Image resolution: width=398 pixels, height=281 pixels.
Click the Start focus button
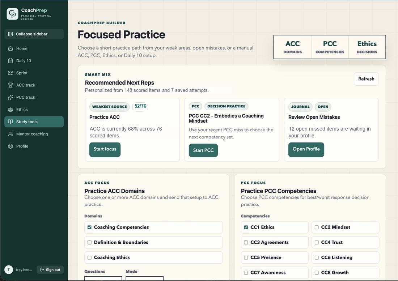click(105, 150)
